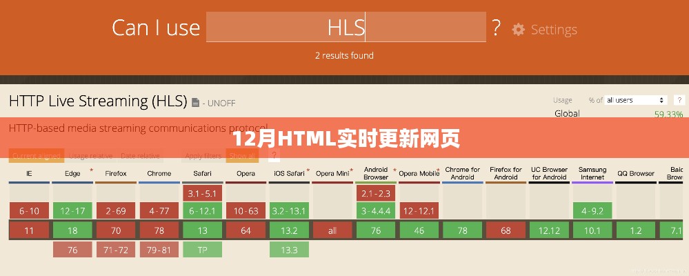Select the Chrome 79-81 cell
This screenshot has height=276, width=689.
[159, 250]
